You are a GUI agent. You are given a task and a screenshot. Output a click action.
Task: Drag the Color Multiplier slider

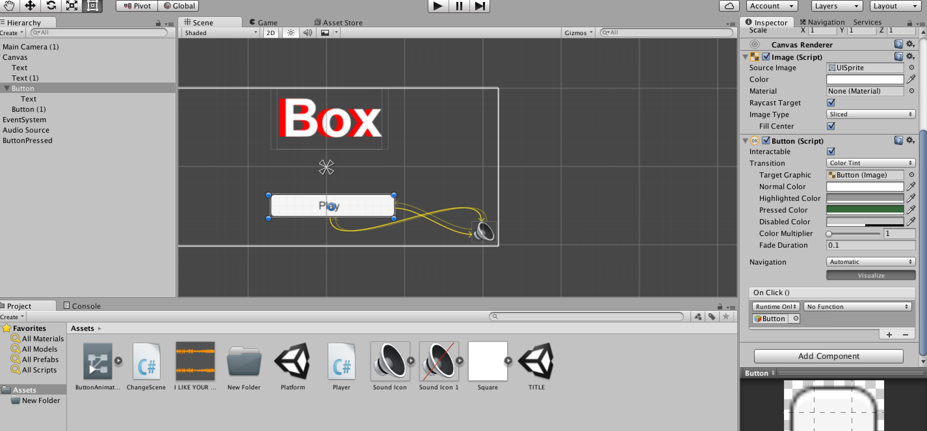[832, 233]
